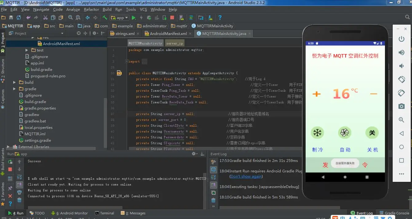Expand the test folder
Viewport: 412px width, 219px height.
[x=27, y=50]
